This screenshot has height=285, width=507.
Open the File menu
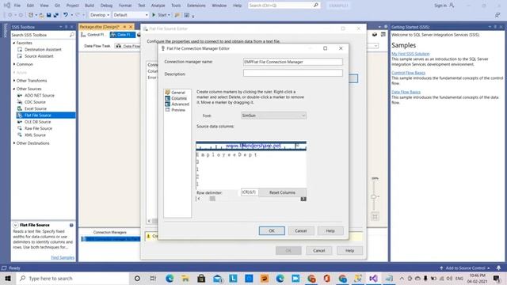[17, 6]
